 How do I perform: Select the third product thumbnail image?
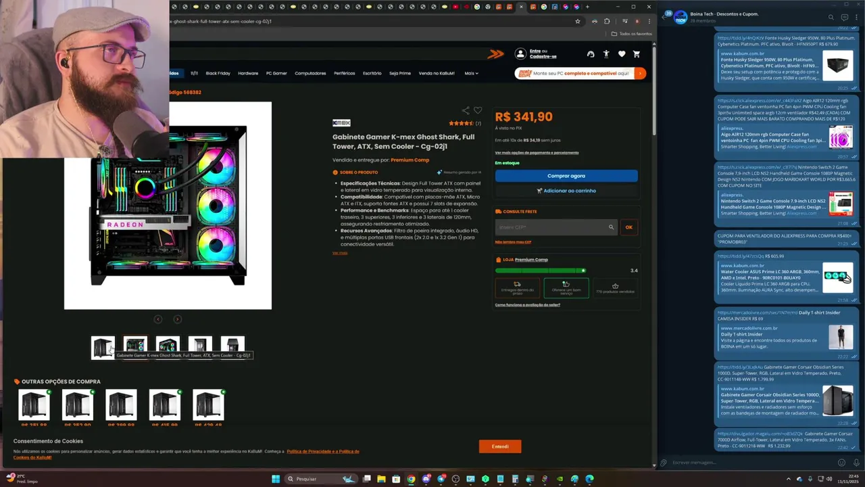(168, 348)
